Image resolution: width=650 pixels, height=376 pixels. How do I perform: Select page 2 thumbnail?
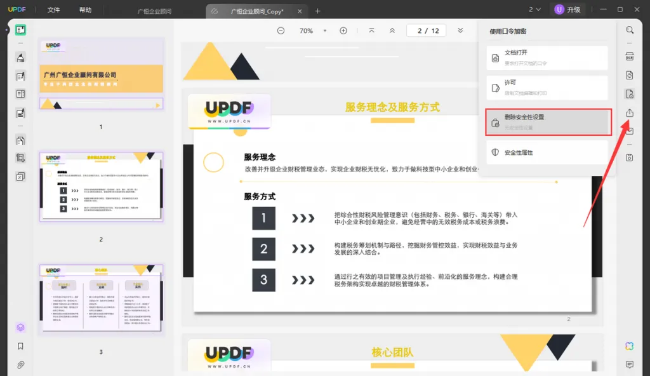101,187
